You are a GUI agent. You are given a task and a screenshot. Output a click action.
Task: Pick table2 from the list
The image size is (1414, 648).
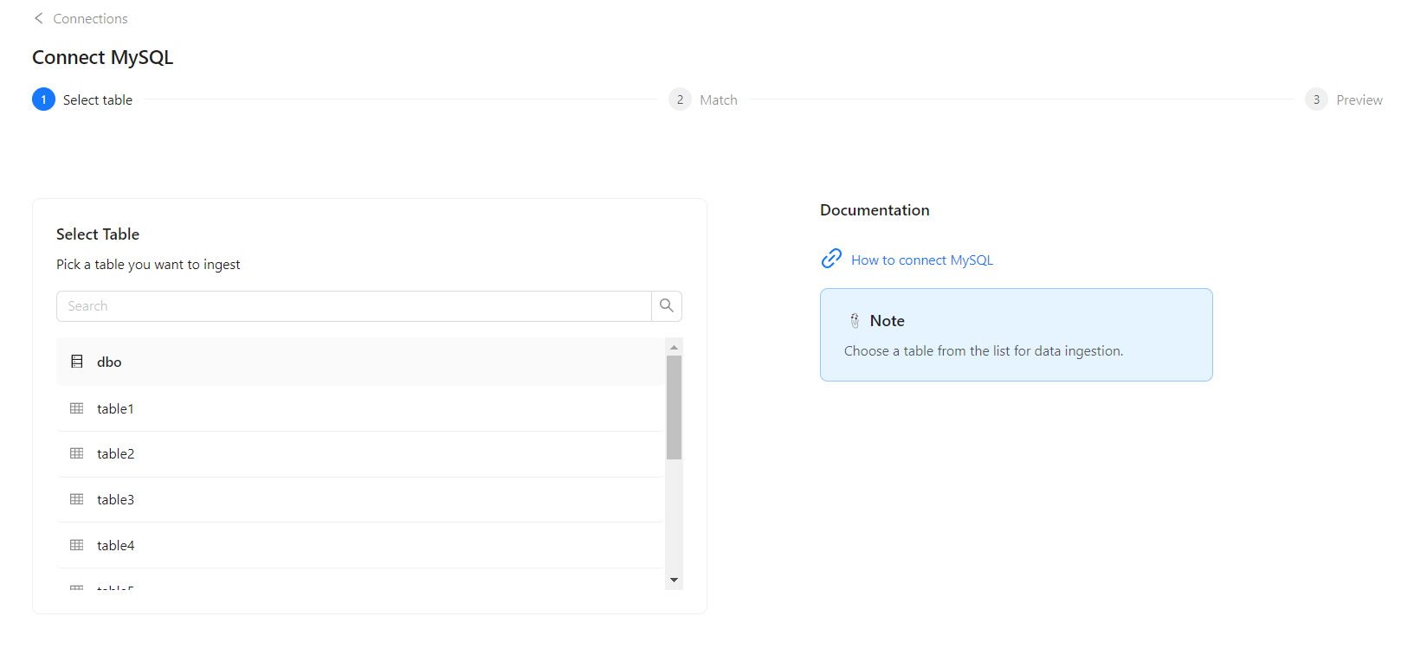[360, 454]
